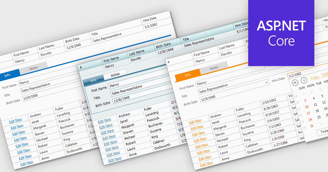328x172 pixels.
Task: Click blue Edit link in Anne's row
Action: click(x=23, y=164)
